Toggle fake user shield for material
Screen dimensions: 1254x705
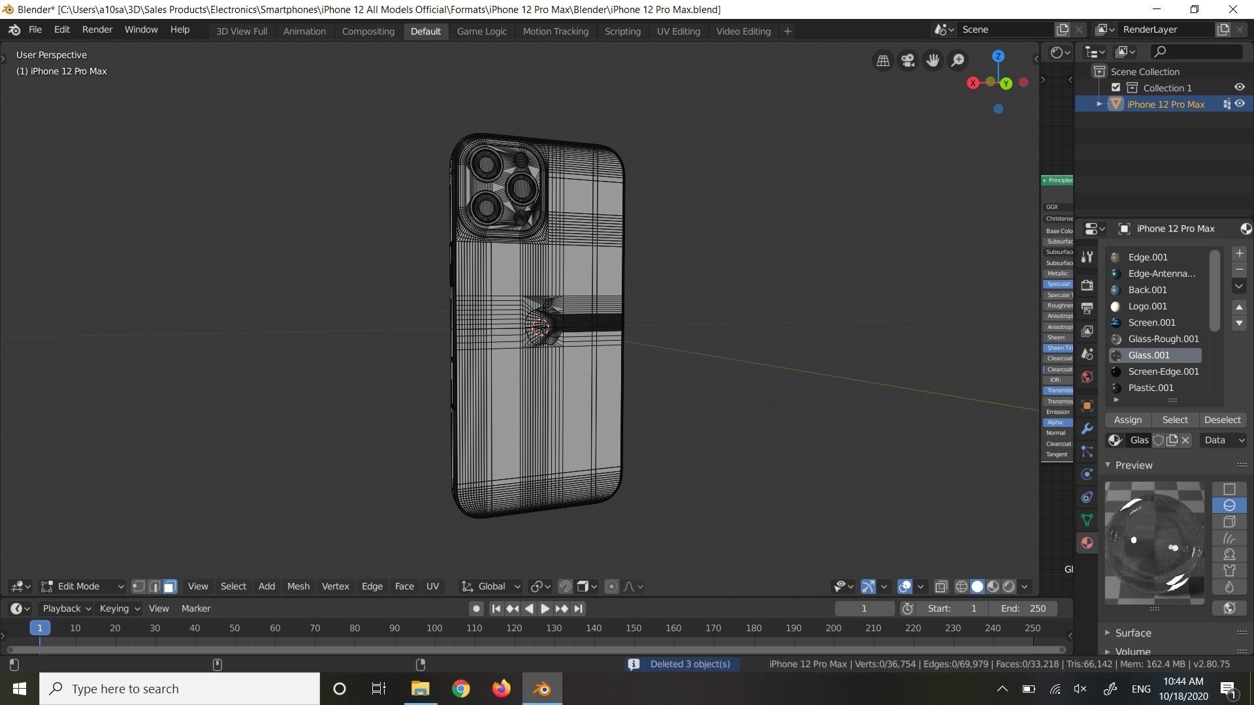pyautogui.click(x=1158, y=441)
